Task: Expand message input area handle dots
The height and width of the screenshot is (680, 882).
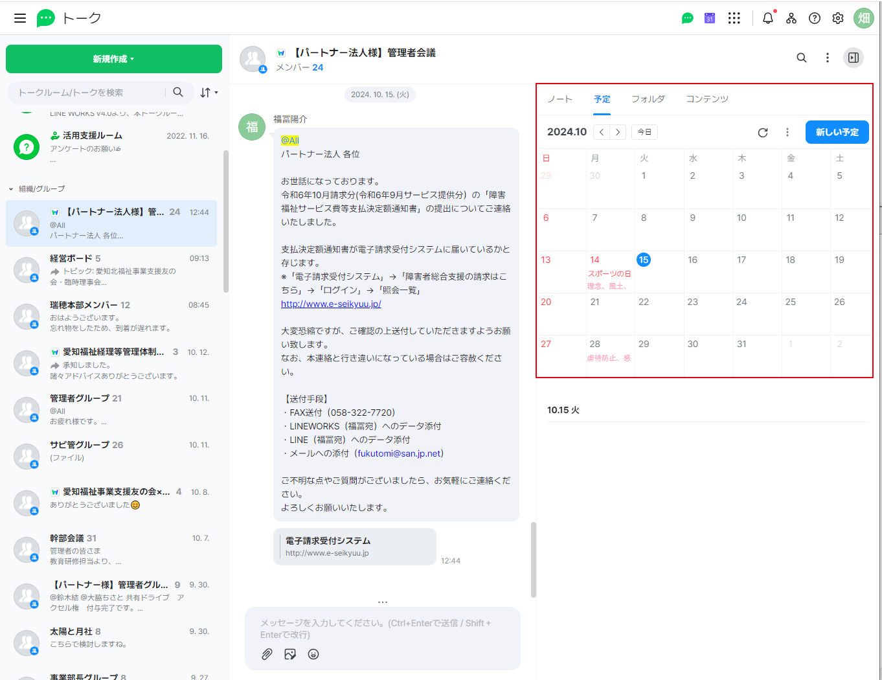Action: click(383, 602)
